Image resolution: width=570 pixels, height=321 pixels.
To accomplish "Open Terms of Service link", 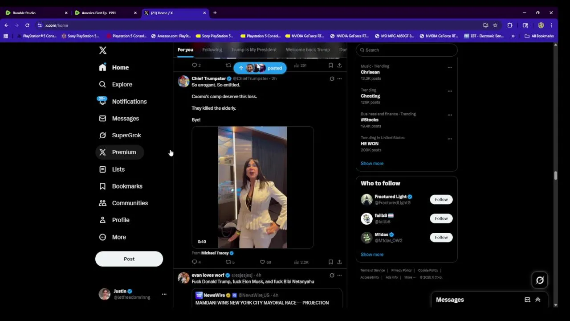I will click(x=373, y=270).
